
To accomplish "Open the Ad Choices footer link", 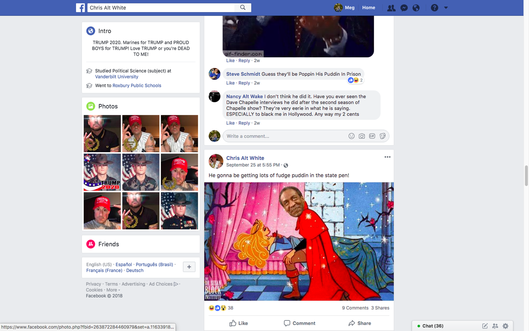I will coord(163,284).
